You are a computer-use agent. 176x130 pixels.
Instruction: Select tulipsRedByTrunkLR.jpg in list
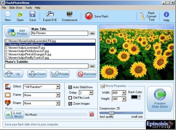pyautogui.click(x=50, y=58)
